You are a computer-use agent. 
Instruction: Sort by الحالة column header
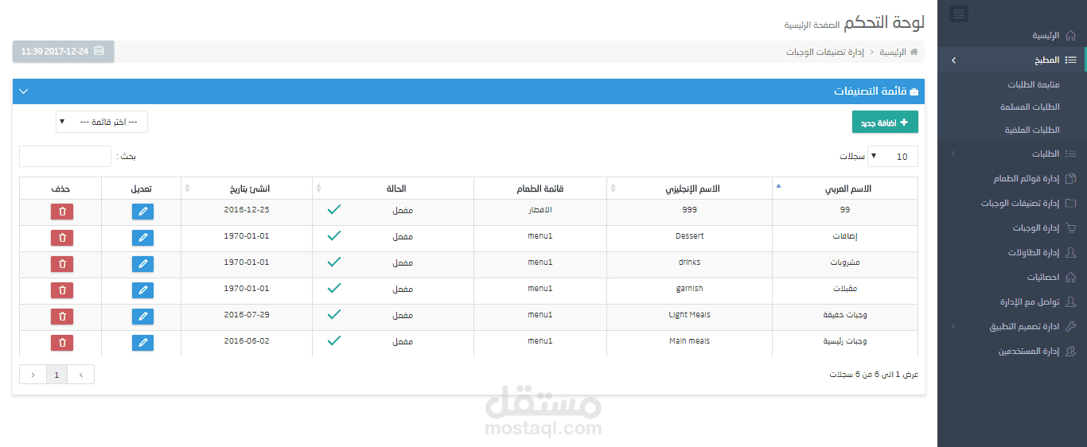click(393, 189)
